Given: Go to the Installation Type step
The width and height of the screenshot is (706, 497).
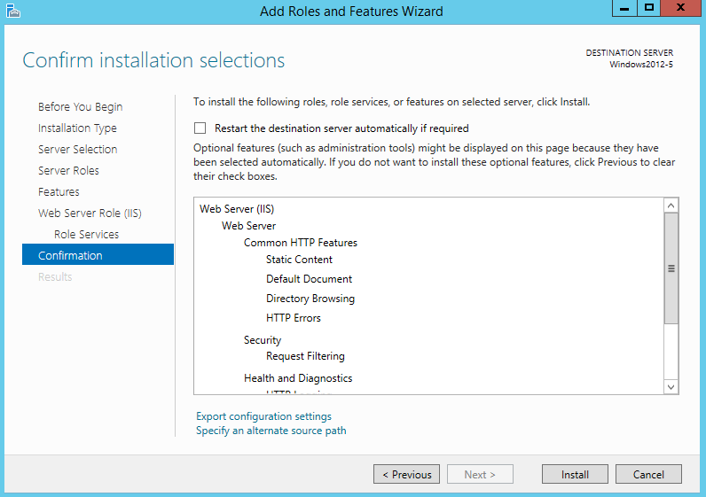Looking at the screenshot, I should click(77, 128).
